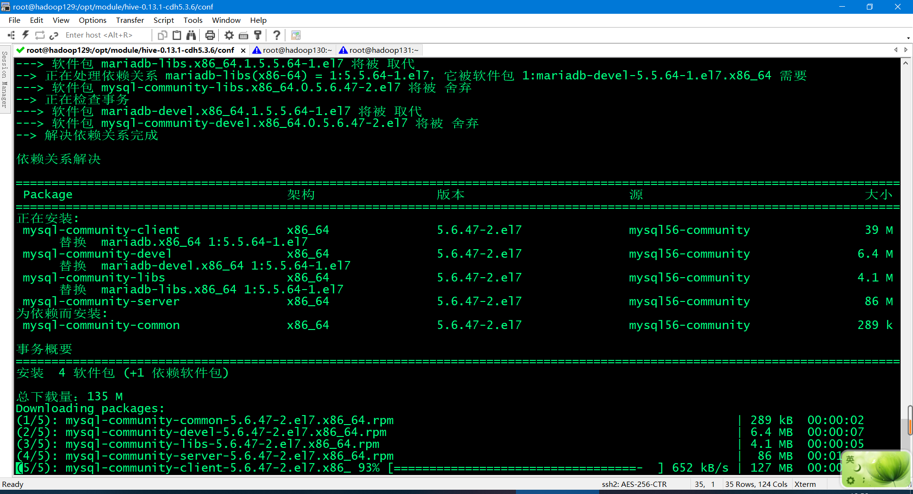Expand the Session Manager side panel

(x=4, y=79)
